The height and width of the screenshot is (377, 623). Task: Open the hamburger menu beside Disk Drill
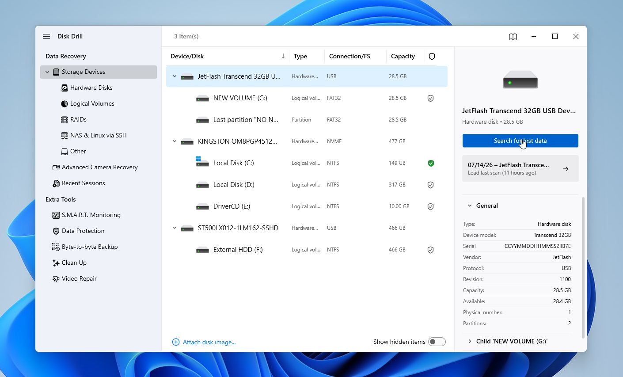[46, 36]
